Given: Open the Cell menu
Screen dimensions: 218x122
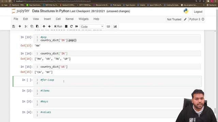Looking at the screenshot, I should coord(58,19).
